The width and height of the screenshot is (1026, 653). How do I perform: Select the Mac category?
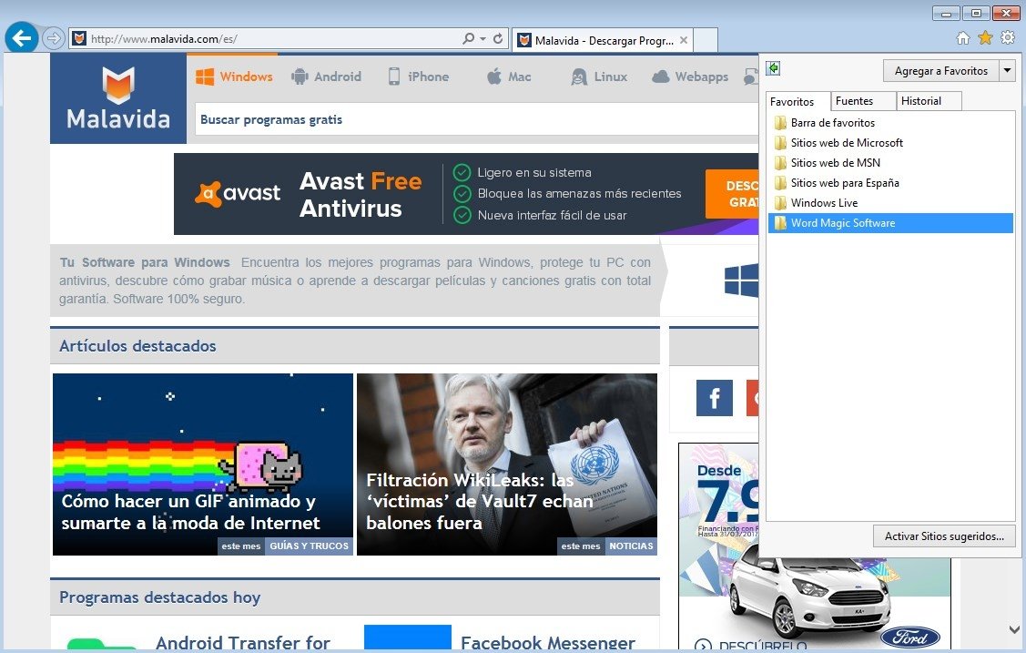509,77
